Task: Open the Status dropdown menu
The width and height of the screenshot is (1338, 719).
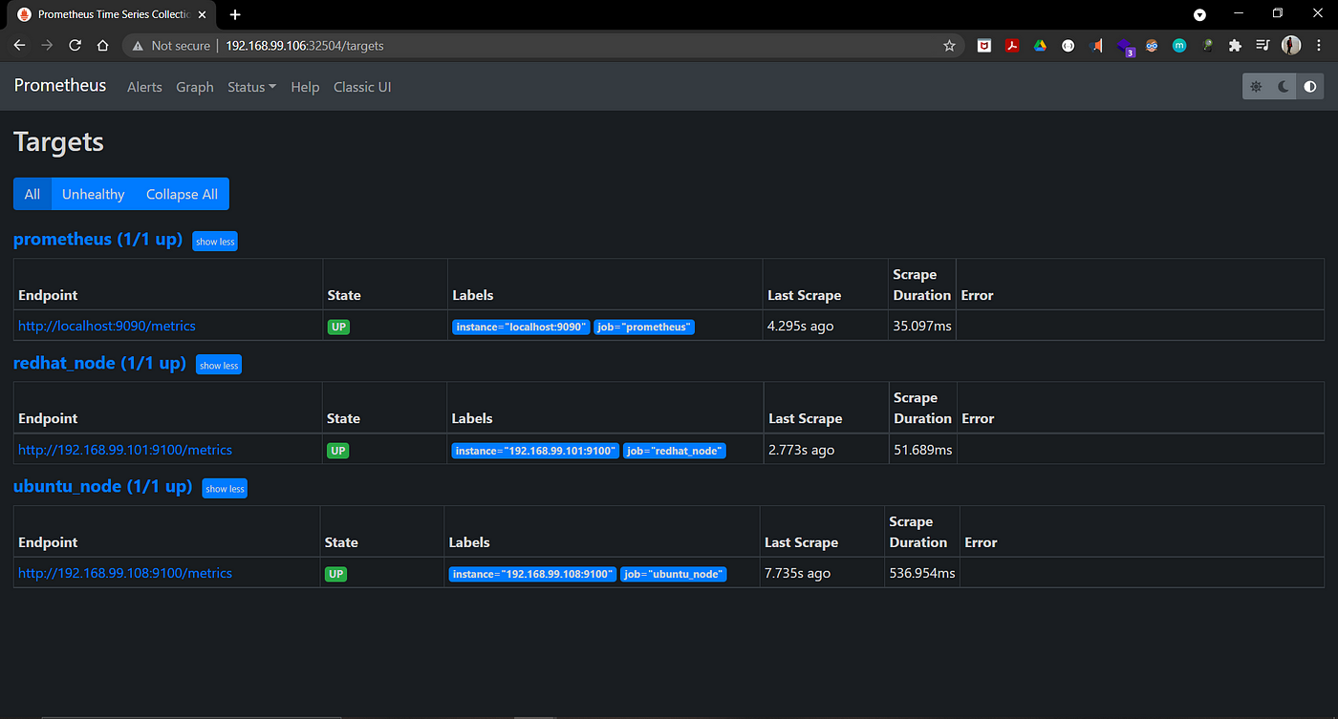Action: click(251, 87)
